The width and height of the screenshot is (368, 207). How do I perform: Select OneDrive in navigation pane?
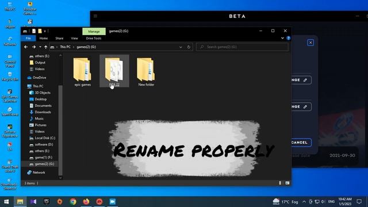(x=37, y=78)
